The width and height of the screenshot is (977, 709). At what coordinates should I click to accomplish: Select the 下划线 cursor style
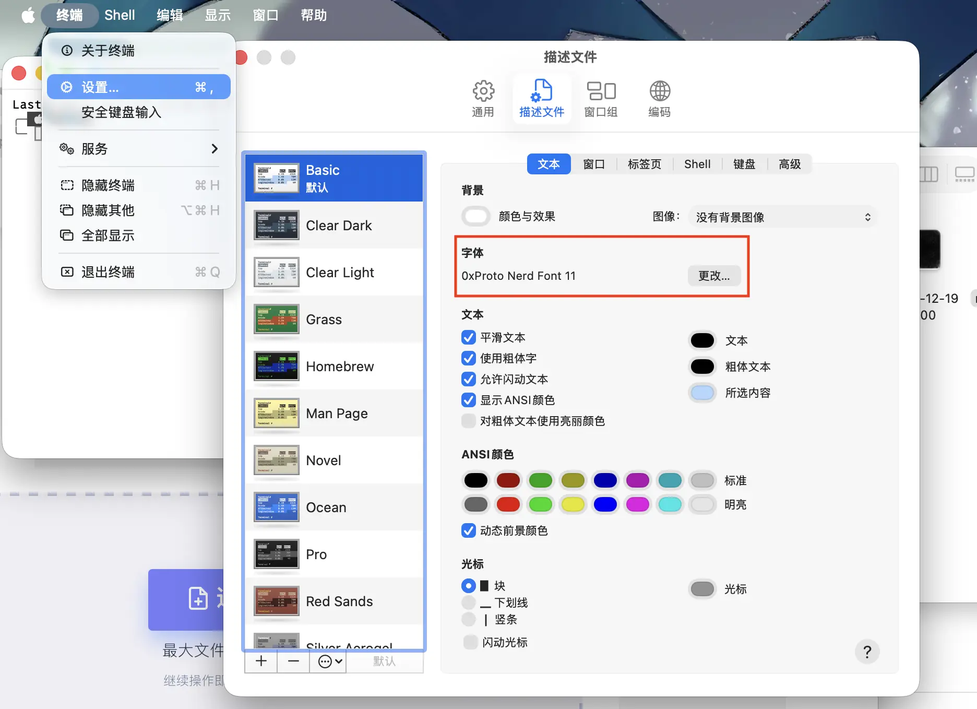(468, 602)
